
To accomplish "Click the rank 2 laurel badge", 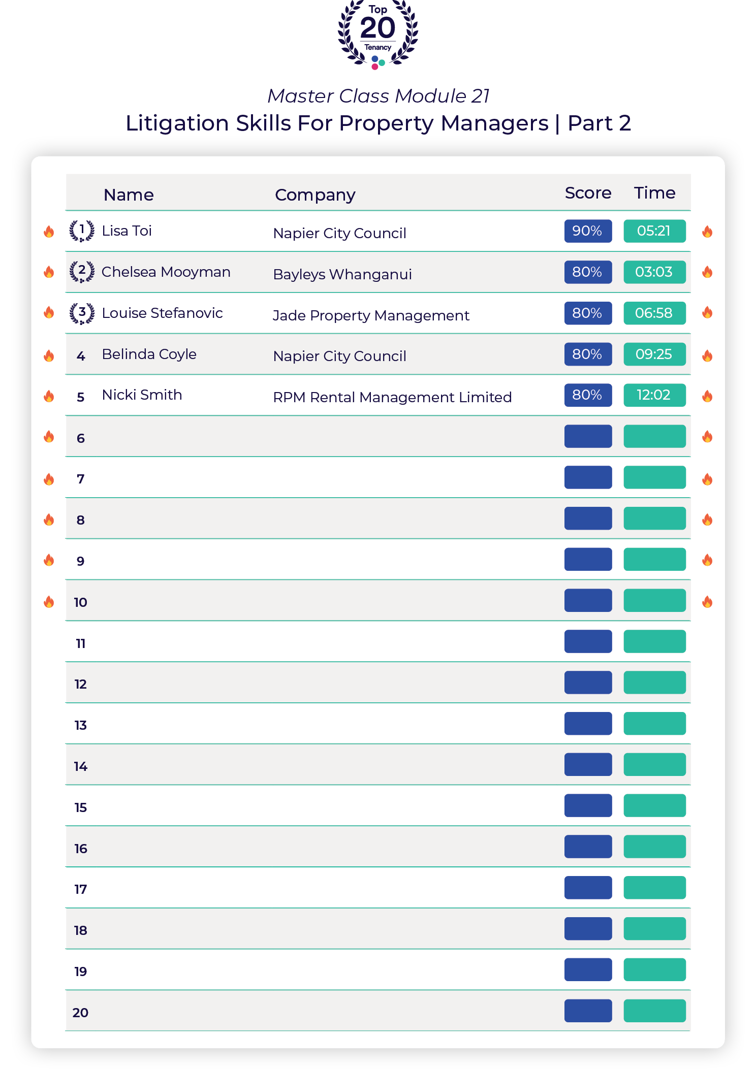I will pos(82,272).
